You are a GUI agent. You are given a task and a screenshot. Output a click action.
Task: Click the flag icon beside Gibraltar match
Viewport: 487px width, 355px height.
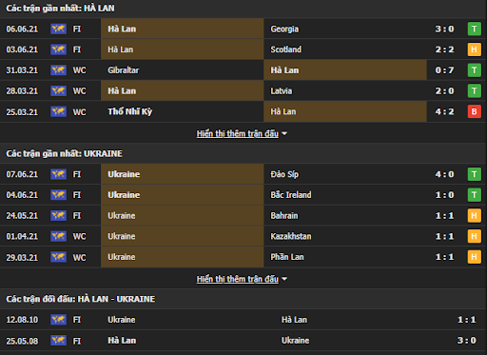click(58, 70)
